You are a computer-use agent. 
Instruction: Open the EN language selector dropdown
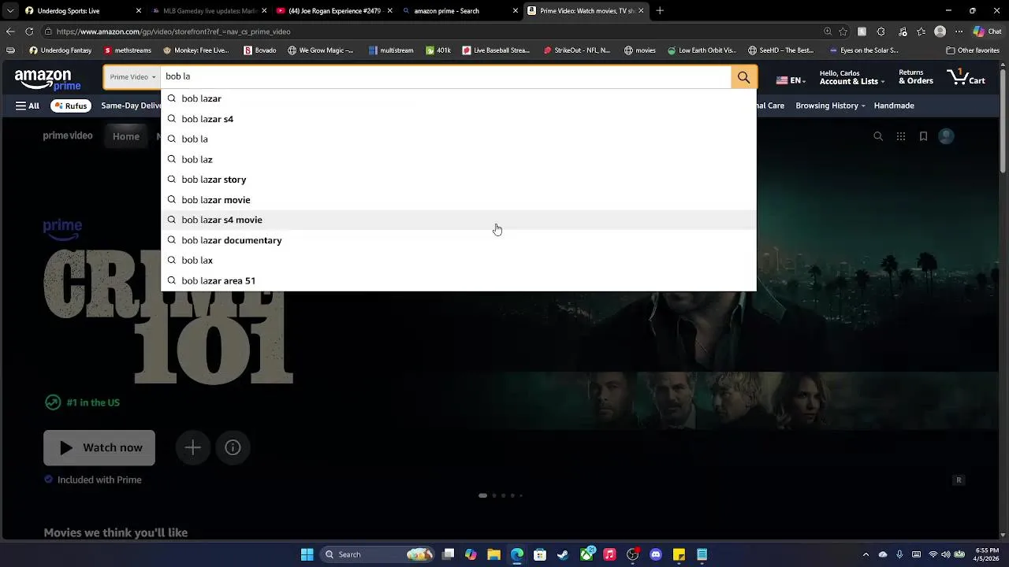point(790,80)
